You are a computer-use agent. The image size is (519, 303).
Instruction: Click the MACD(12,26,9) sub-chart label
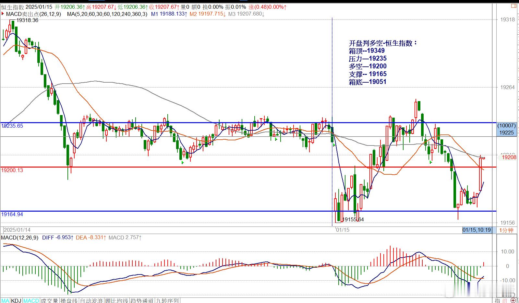coord(19,238)
